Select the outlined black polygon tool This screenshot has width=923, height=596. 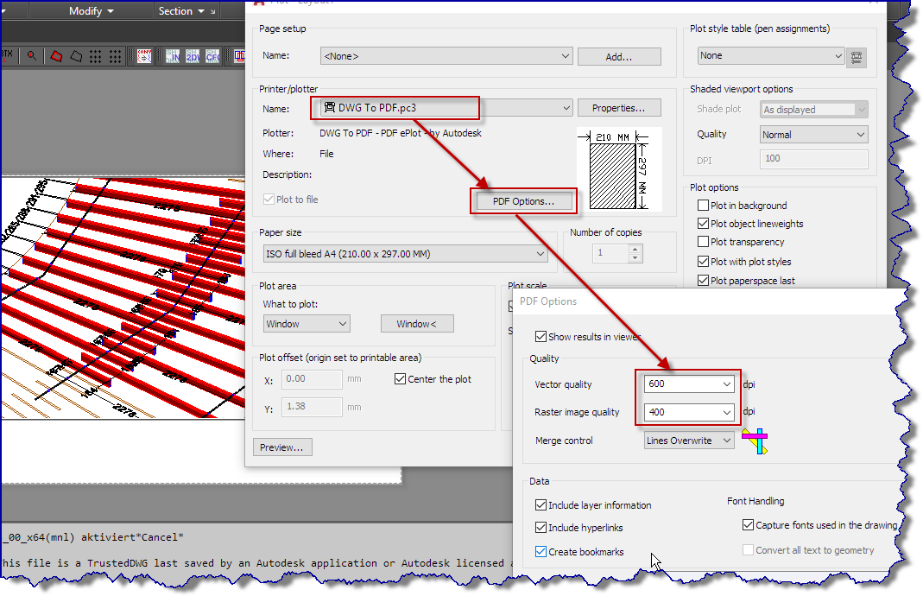[75, 55]
